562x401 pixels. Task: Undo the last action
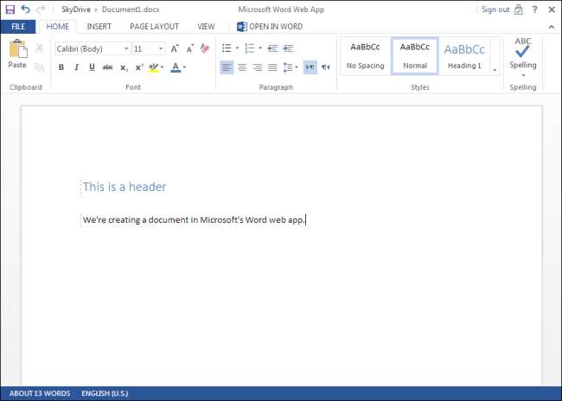25,9
